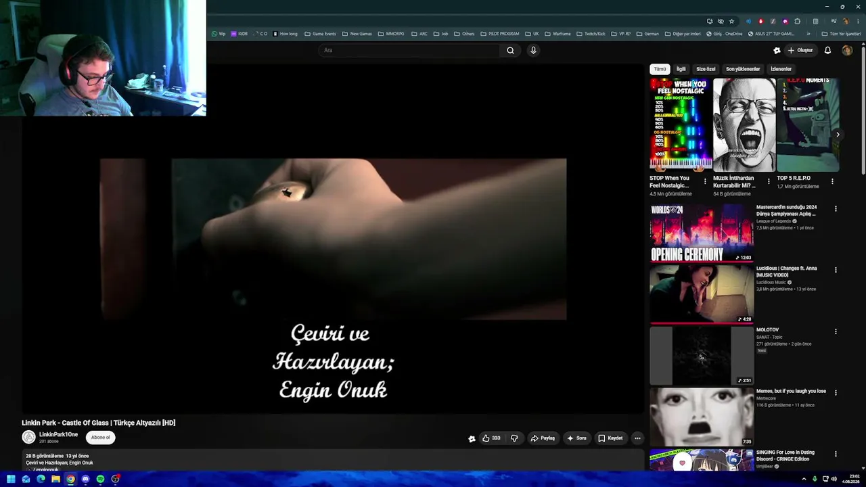866x487 pixels.
Task: Click the Soru ask button
Action: tap(576, 438)
